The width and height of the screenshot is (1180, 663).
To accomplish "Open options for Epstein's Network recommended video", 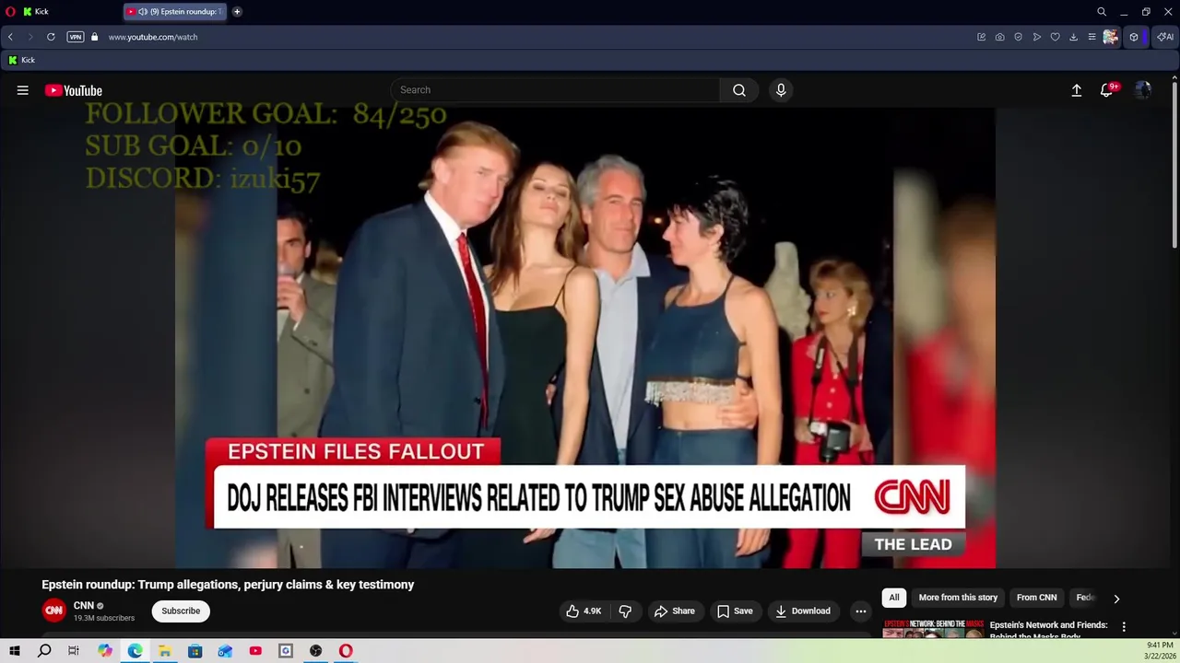I will pyautogui.click(x=1124, y=627).
